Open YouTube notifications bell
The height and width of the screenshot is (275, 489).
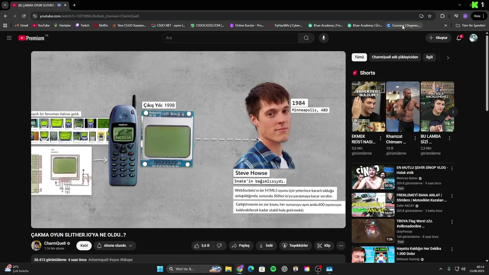coord(459,38)
